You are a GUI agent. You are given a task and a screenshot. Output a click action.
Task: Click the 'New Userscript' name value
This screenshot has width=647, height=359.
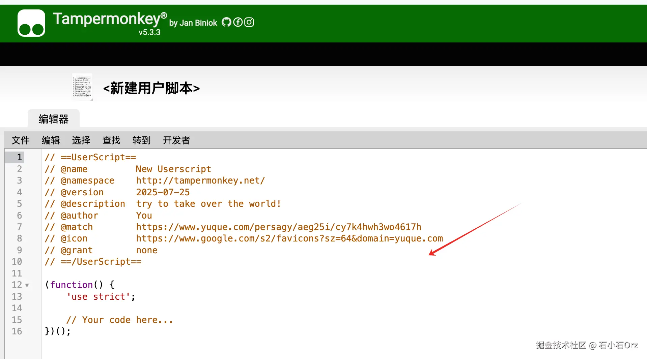coord(173,169)
